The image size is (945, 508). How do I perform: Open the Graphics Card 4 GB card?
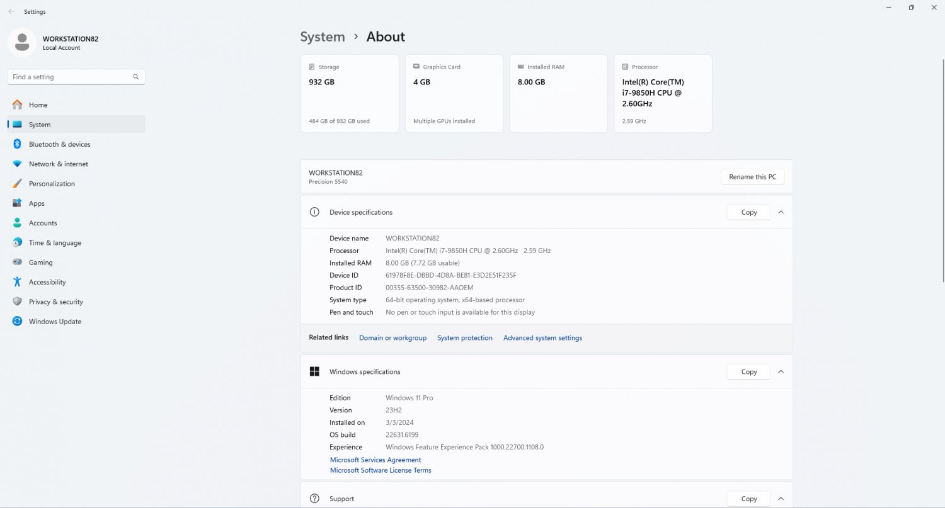click(x=454, y=93)
